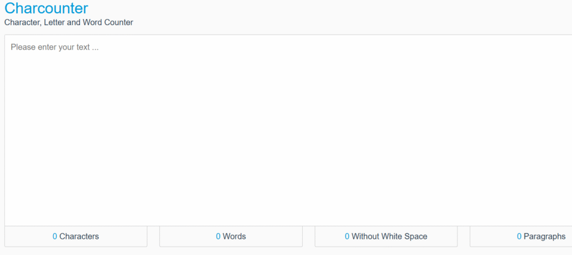The width and height of the screenshot is (572, 255).
Task: Click the zero count beside Words
Action: coord(218,237)
